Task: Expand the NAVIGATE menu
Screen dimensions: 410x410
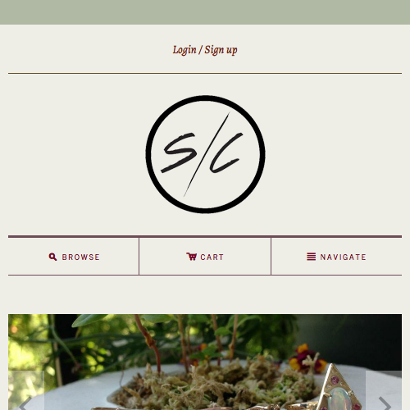Action: tap(336, 257)
